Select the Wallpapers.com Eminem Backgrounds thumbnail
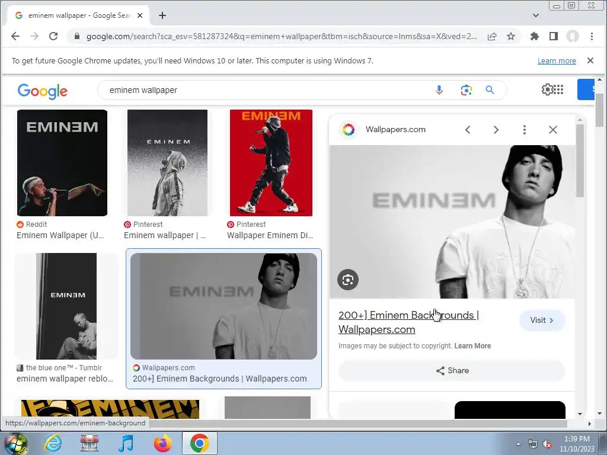This screenshot has height=455, width=607. [x=223, y=306]
